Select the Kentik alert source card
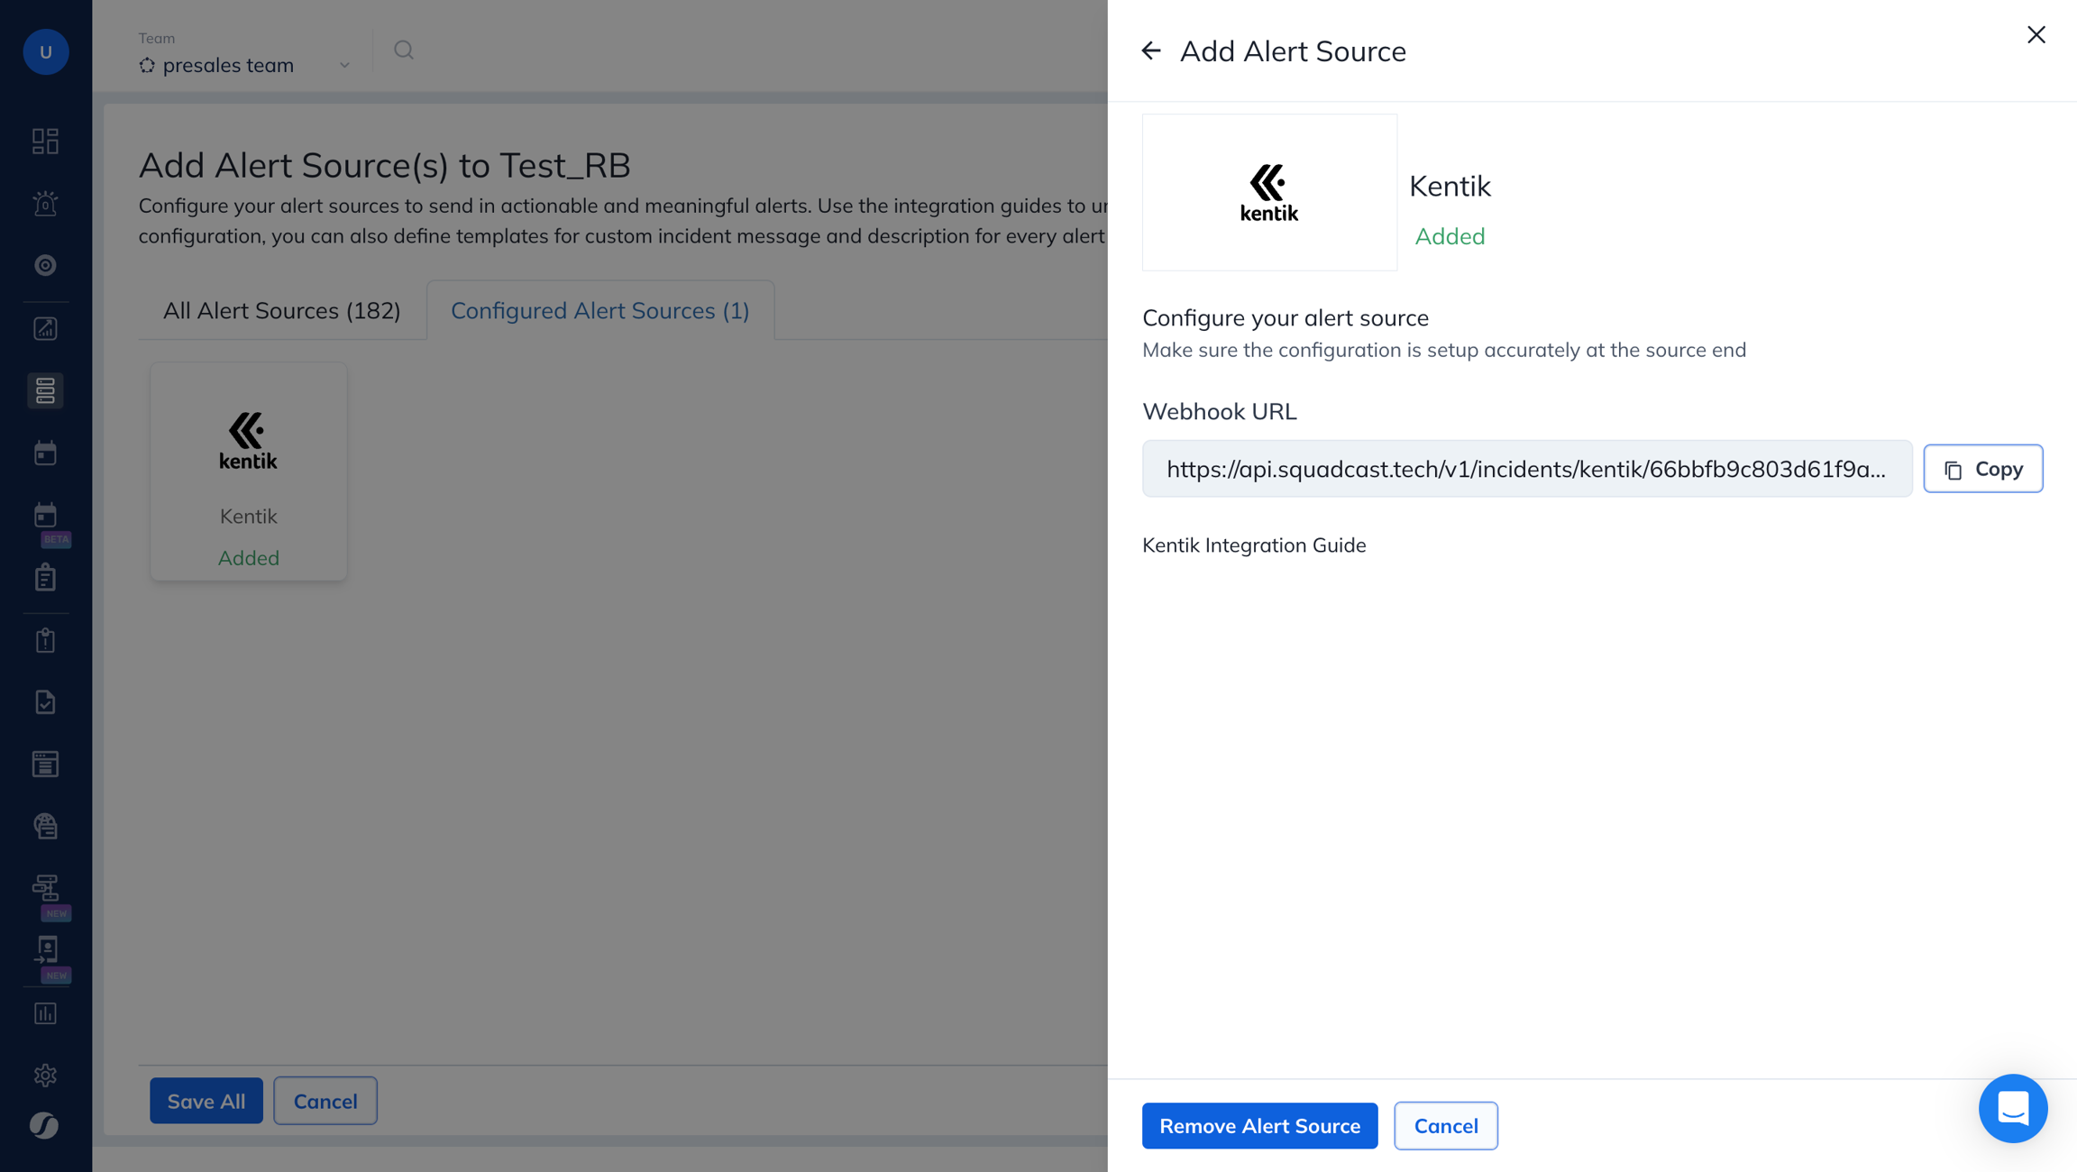The width and height of the screenshot is (2077, 1172). pyautogui.click(x=249, y=472)
